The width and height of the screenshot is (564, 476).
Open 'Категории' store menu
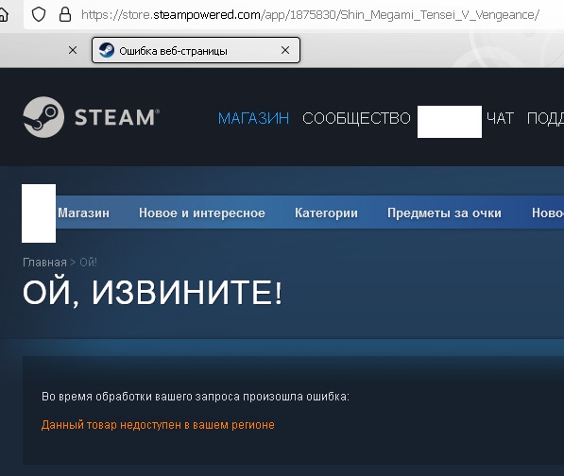(326, 212)
